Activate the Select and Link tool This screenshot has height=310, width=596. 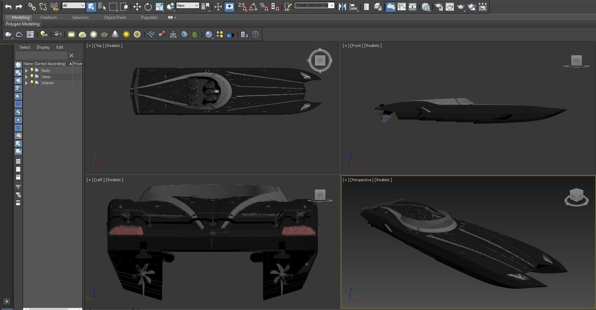32,6
